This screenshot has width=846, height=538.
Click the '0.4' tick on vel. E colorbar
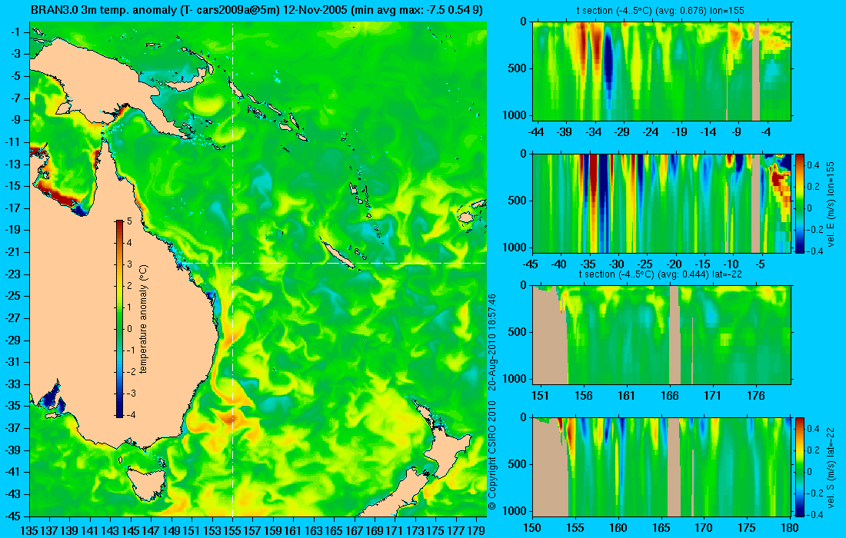pos(814,165)
